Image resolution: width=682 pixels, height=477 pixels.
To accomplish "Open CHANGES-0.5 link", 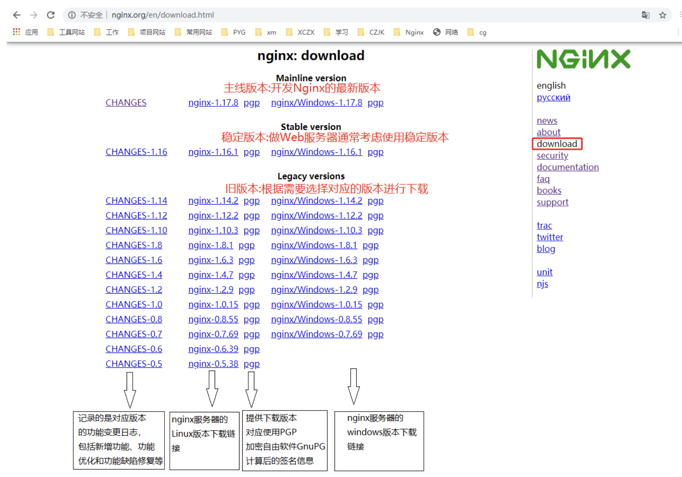I will [x=134, y=364].
